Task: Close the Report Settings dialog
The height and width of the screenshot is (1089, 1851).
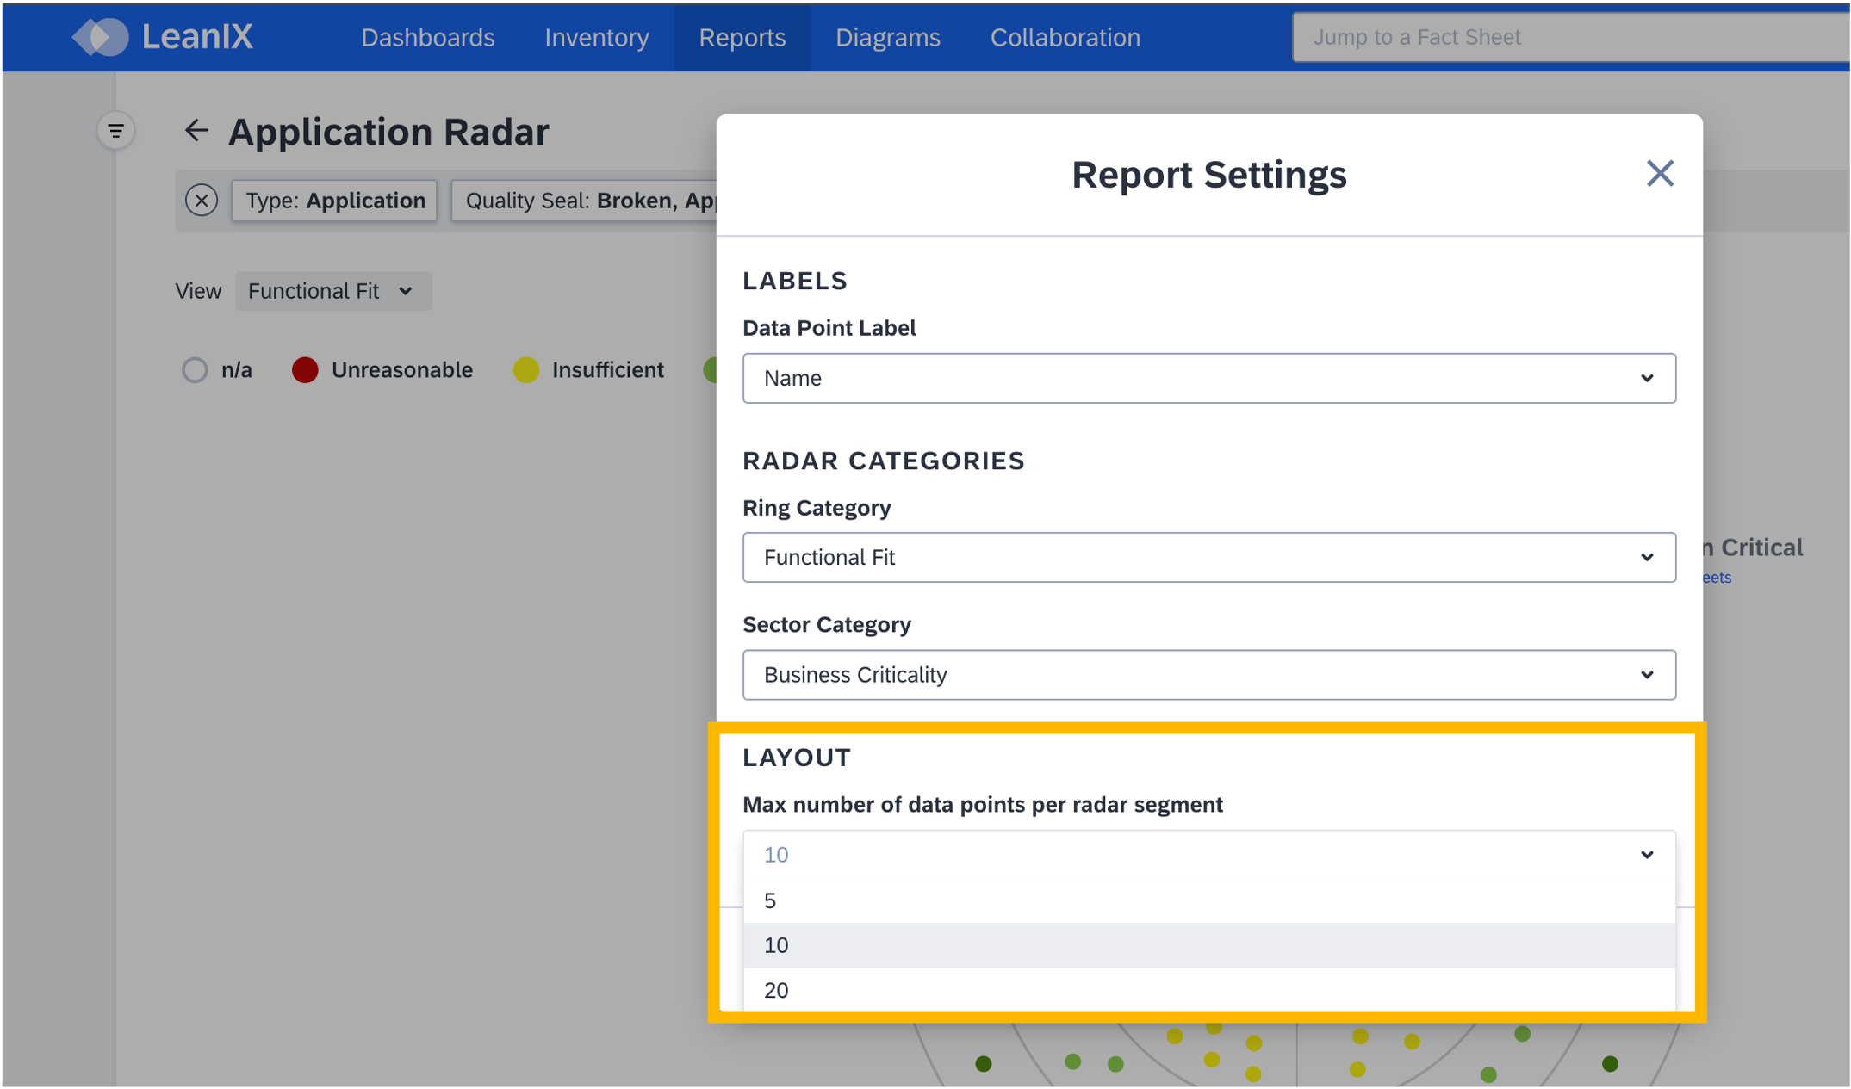Action: click(x=1659, y=174)
